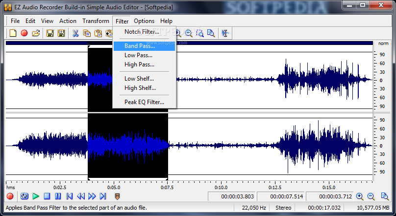Click the 10,577.05 MB value in status bar

click(373, 208)
